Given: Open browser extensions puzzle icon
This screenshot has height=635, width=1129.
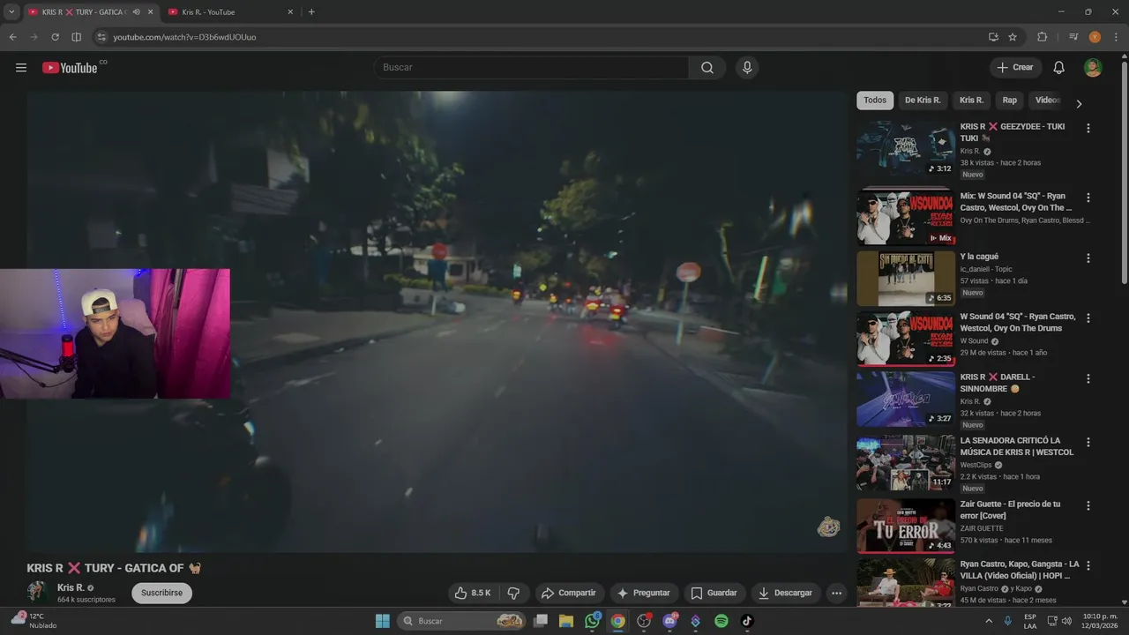Looking at the screenshot, I should (x=1043, y=37).
